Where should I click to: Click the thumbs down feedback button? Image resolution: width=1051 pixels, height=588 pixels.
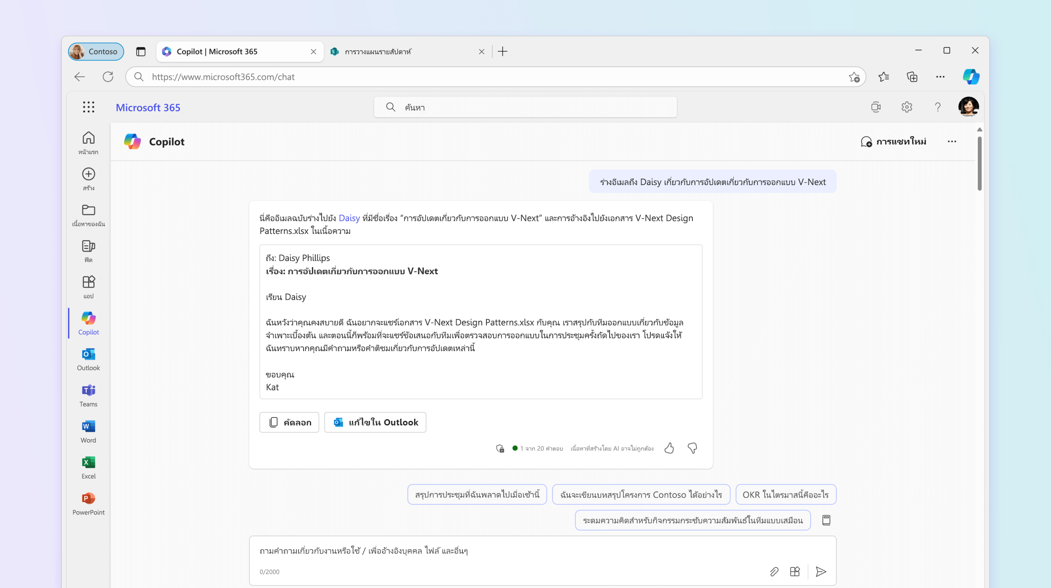[692, 448]
